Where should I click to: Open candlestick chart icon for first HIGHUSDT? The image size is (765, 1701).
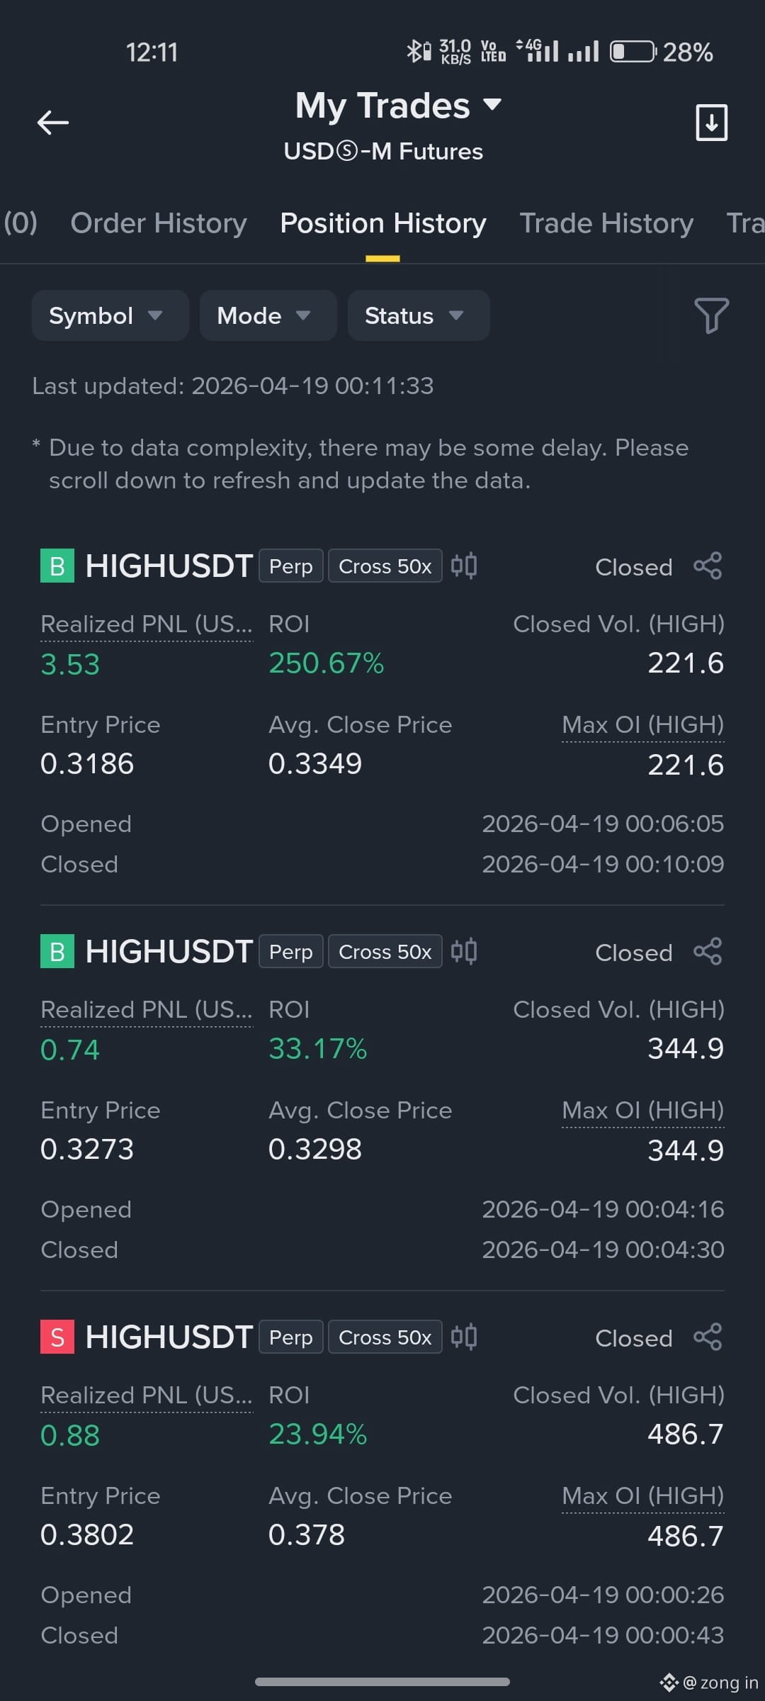click(x=464, y=566)
